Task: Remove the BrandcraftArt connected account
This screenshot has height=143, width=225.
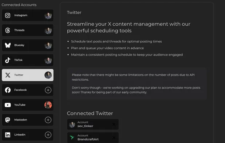Action: coord(114,138)
